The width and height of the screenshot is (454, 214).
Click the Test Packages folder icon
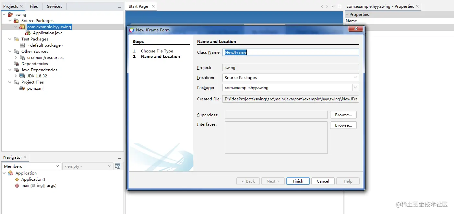point(16,39)
